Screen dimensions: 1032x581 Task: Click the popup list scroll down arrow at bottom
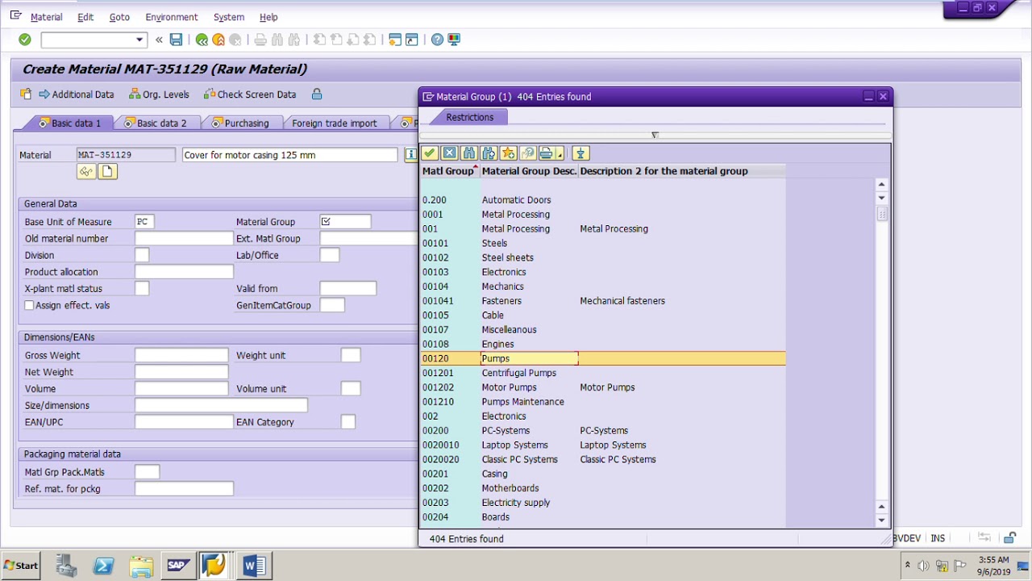coord(881,520)
